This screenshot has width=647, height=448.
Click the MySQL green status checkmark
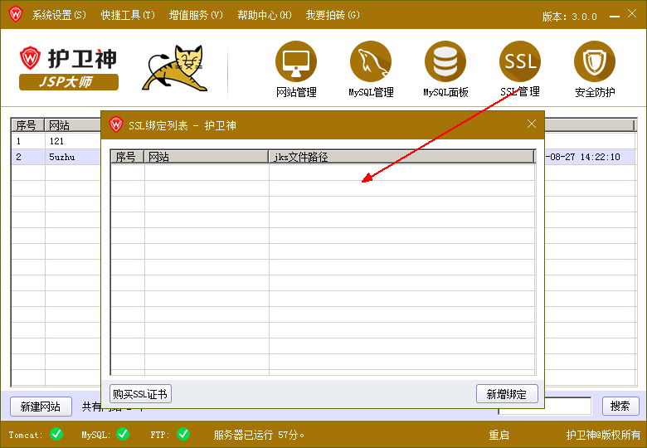[x=123, y=434]
